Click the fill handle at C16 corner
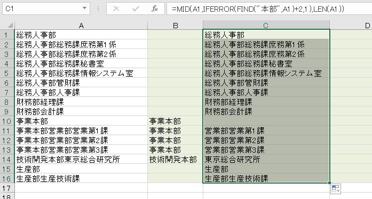This screenshot has height=199, width=372. pos(329,183)
